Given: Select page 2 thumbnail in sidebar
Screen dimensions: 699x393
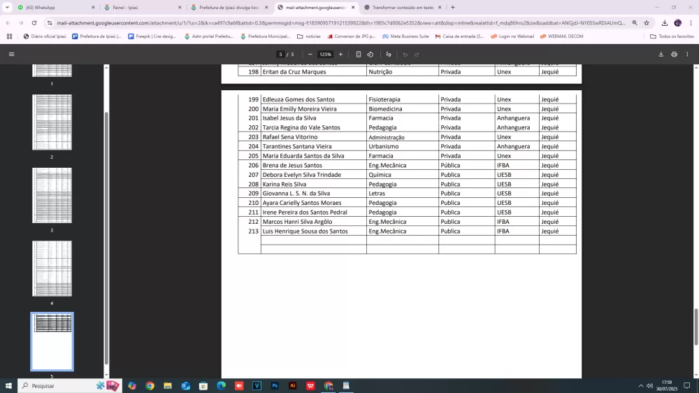Looking at the screenshot, I should pos(52,122).
